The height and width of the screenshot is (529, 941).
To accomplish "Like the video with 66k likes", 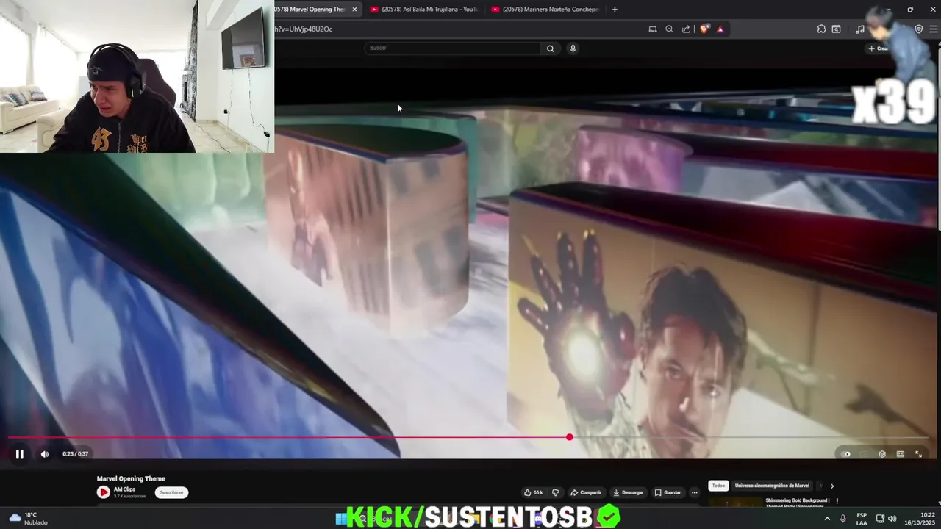I will (x=533, y=492).
